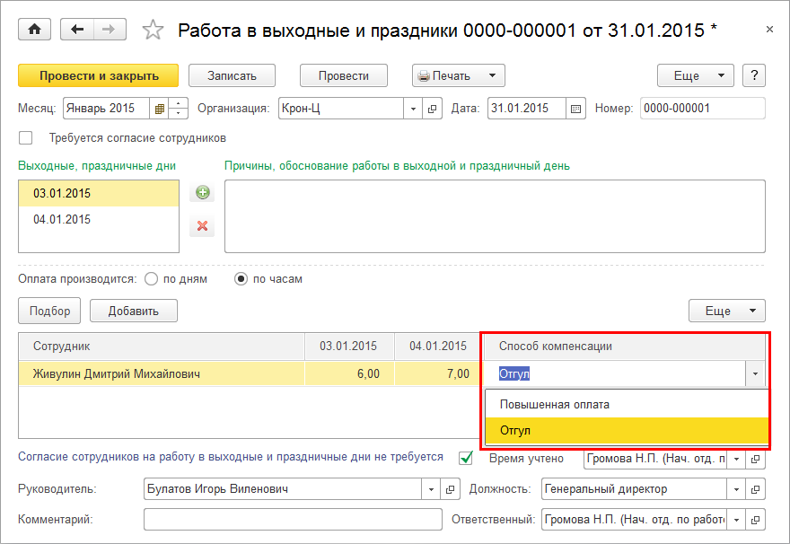Open calendar picker in the Дата field

pyautogui.click(x=576, y=109)
